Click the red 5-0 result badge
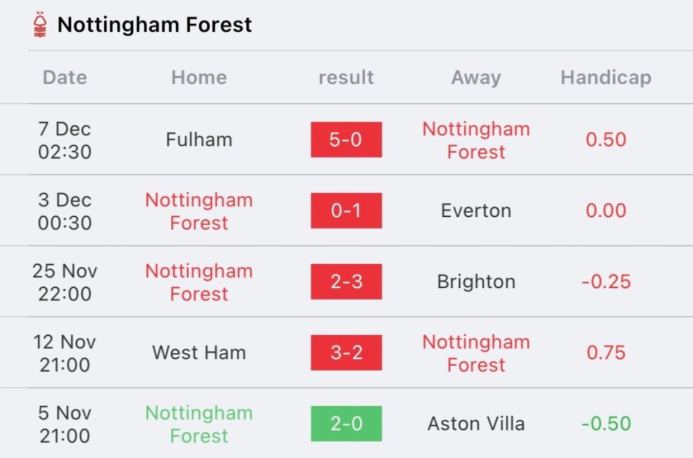Viewport: 693px width, 458px height. (346, 139)
